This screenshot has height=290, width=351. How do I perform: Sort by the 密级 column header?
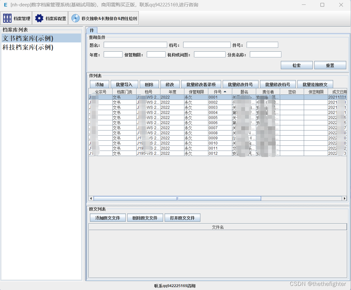coord(292,92)
